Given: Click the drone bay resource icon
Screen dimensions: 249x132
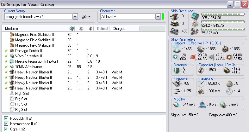Looking at the screenshot, I should (x=195, y=31).
